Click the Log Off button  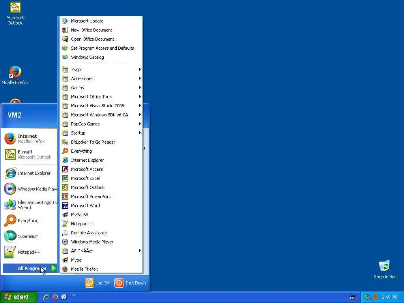pos(97,283)
